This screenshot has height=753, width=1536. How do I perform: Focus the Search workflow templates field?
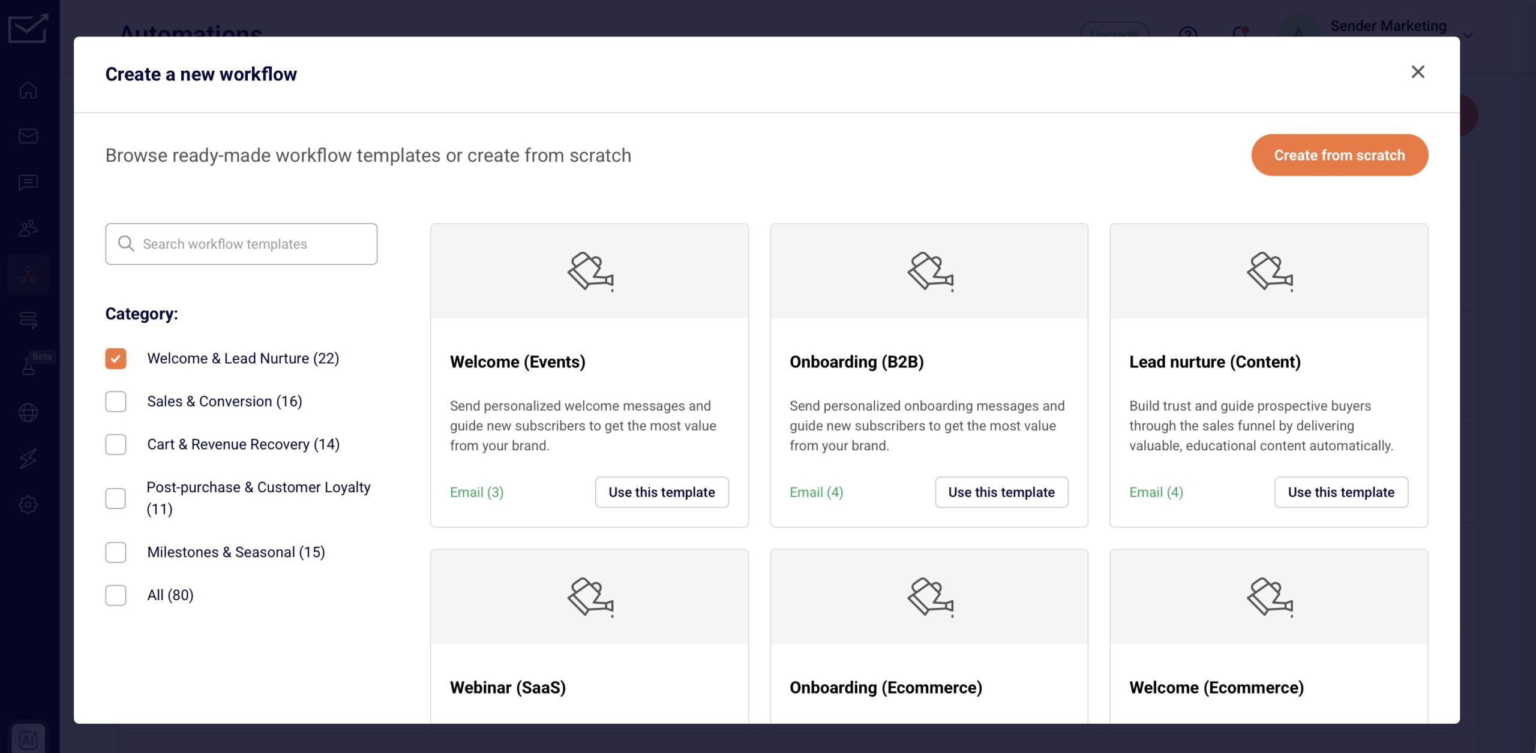click(241, 244)
